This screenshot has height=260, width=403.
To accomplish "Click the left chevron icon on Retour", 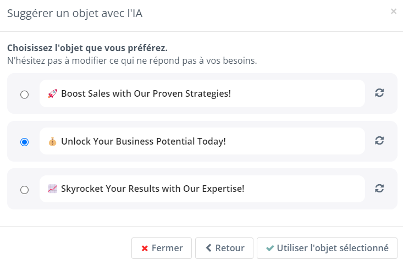I will [209, 248].
